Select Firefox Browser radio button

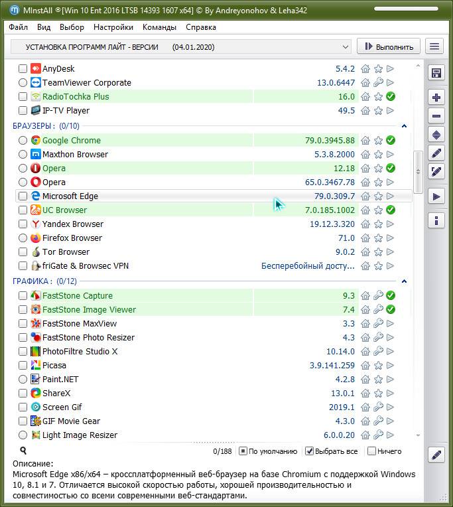click(x=23, y=238)
